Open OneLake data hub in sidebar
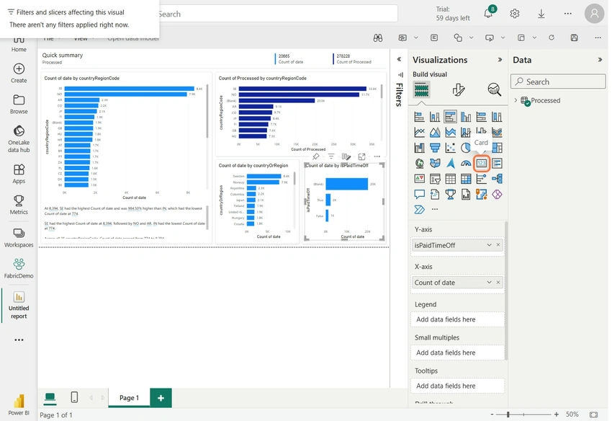Screen dimensions: 612x421 [19, 138]
